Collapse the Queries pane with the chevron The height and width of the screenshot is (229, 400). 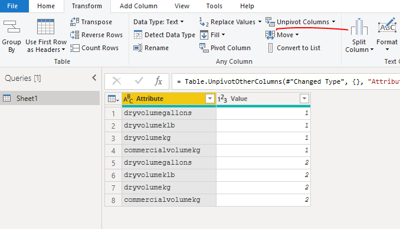point(94,78)
